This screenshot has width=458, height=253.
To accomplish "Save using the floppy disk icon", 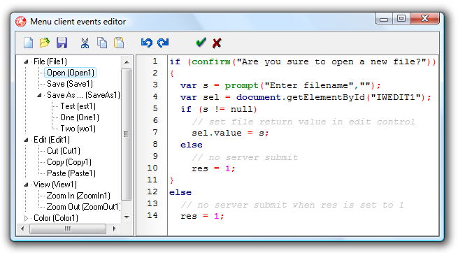I will (62, 43).
